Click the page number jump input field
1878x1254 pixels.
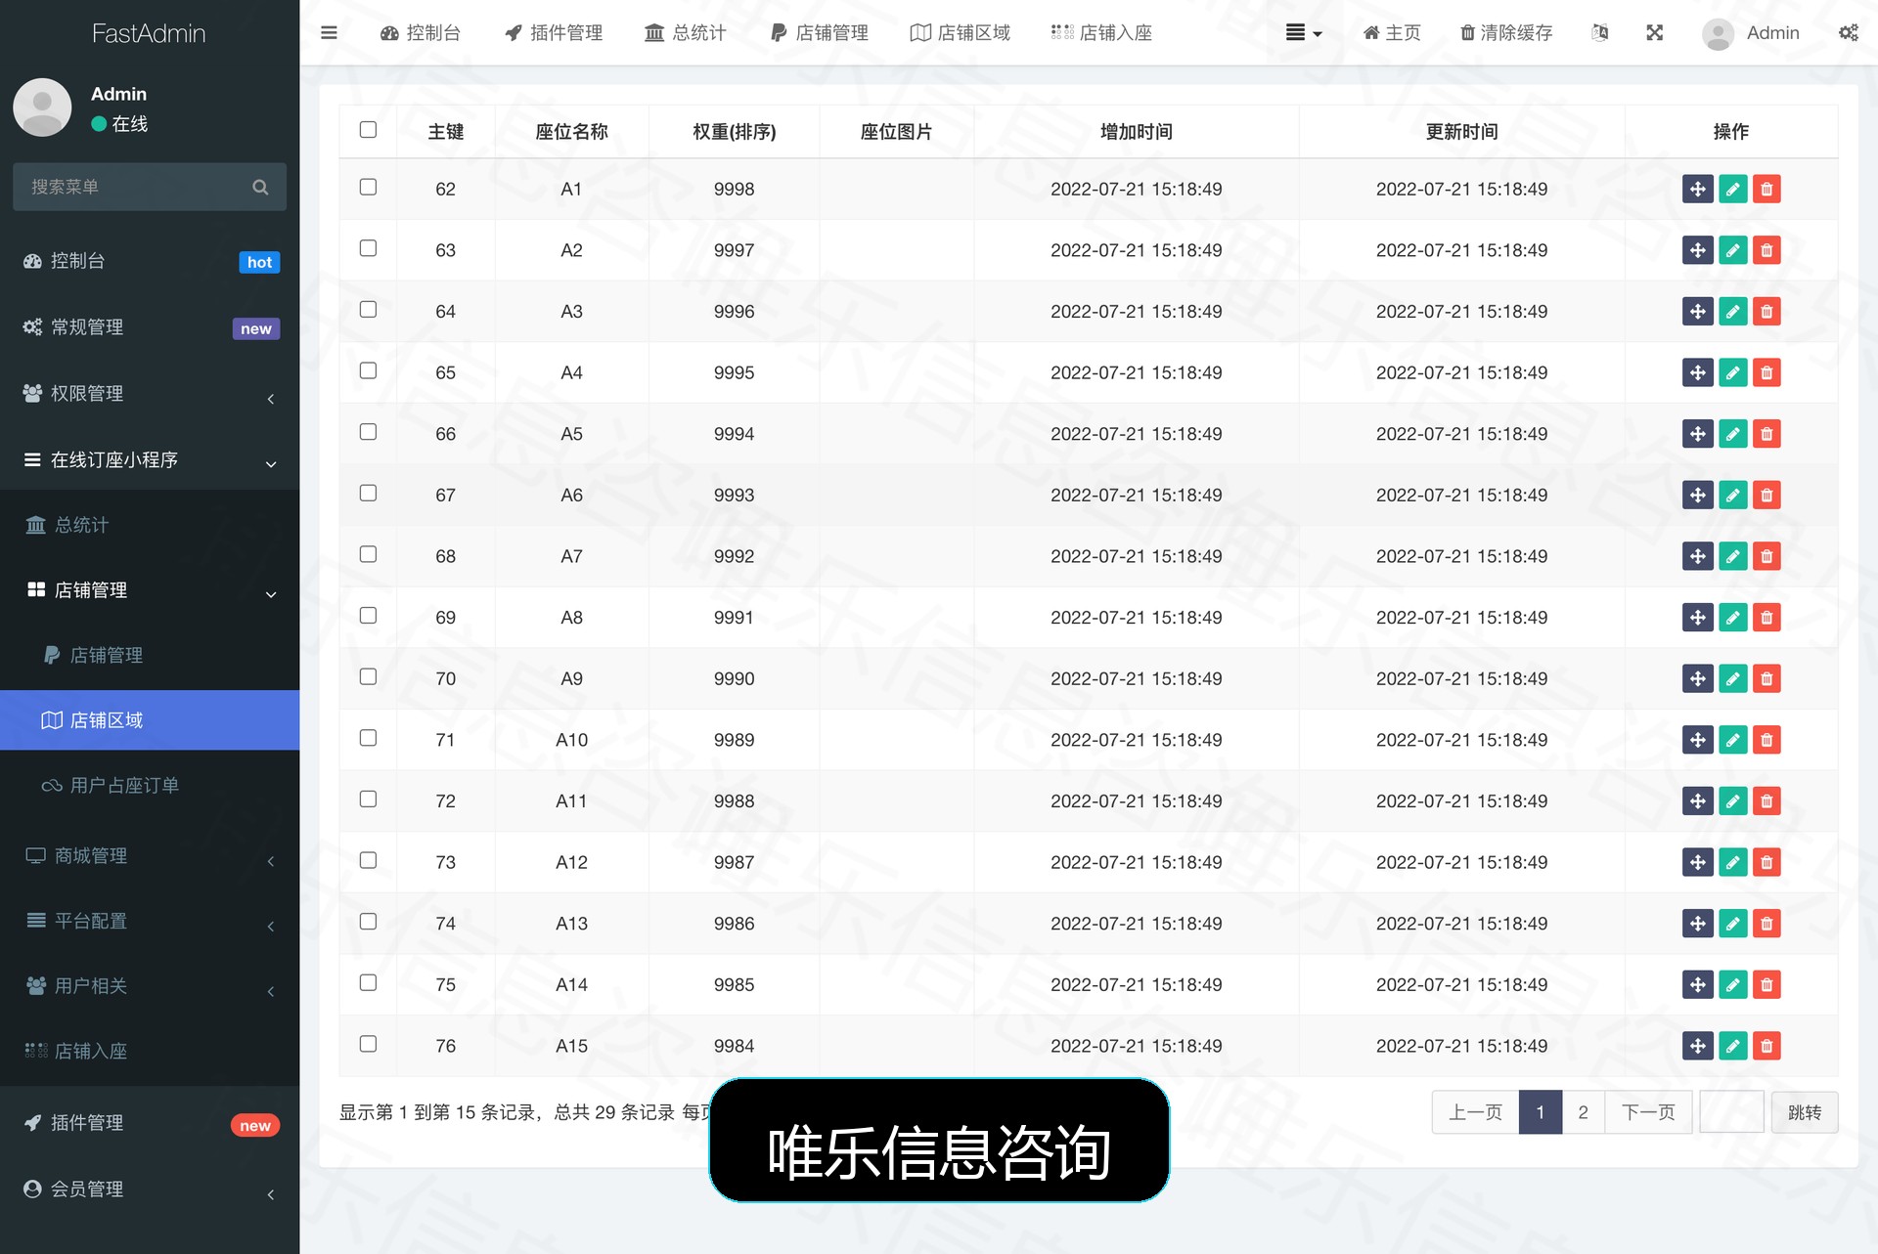pyautogui.click(x=1731, y=1112)
